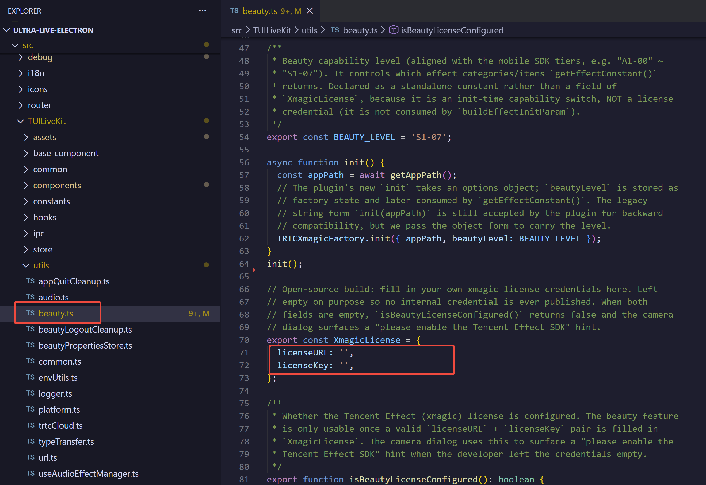Image resolution: width=706 pixels, height=485 pixels.
Task: Click the src breadcrumb segment
Action: tap(237, 30)
